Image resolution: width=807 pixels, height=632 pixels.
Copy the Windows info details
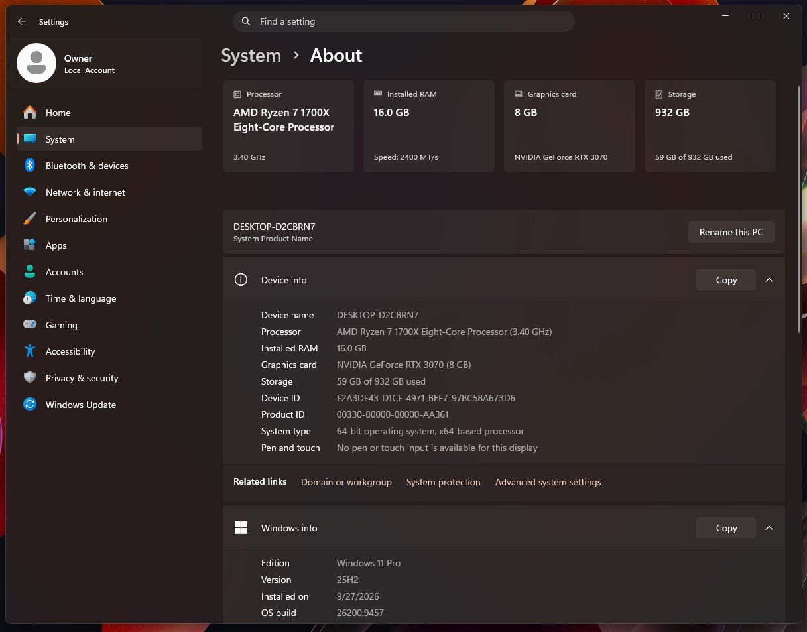[x=726, y=528]
